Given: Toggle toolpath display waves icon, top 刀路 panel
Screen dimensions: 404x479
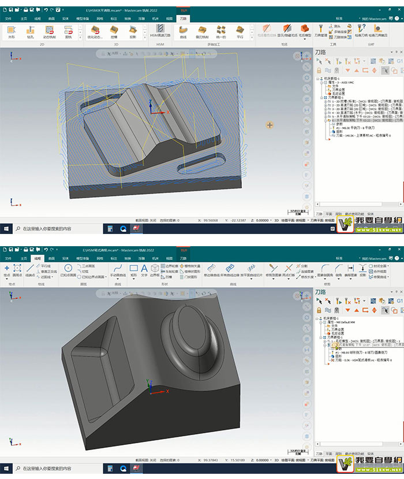Looking at the screenshot, I should [328, 70].
